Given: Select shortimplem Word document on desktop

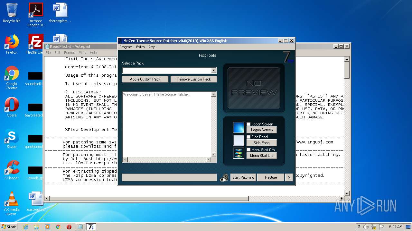Looking at the screenshot, I should tap(60, 13).
